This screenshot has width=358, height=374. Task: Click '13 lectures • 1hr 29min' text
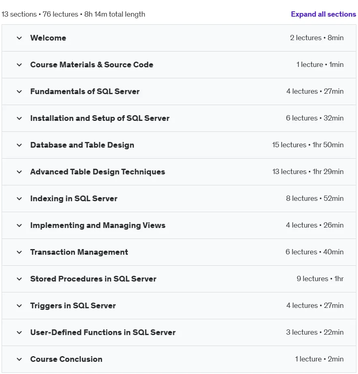click(x=308, y=172)
